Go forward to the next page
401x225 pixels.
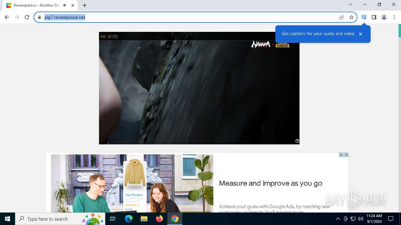pos(17,17)
